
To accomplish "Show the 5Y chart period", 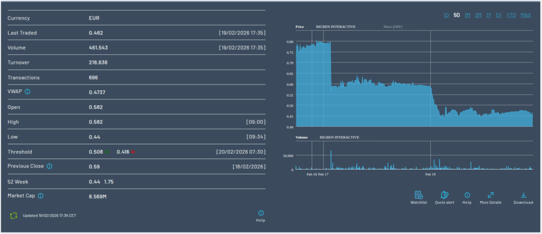I will 499,15.
